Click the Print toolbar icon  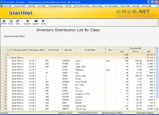coord(4,22)
